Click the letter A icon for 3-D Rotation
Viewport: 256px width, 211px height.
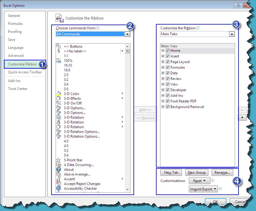(x=58, y=122)
